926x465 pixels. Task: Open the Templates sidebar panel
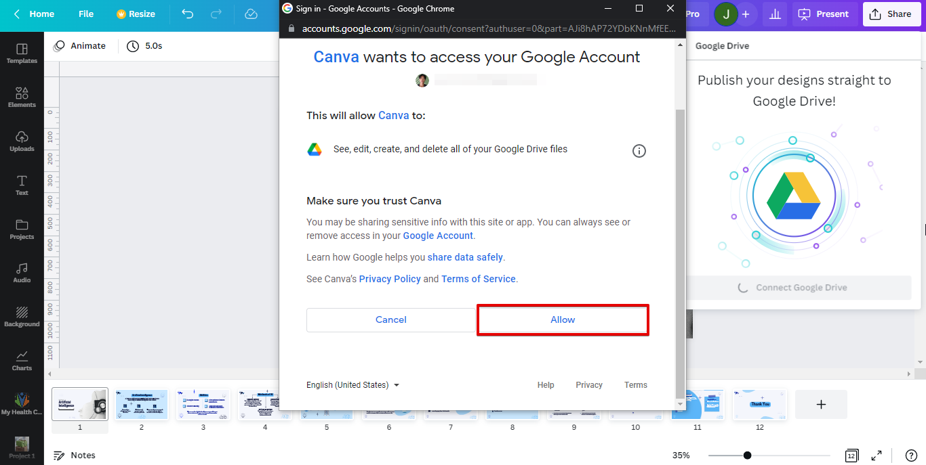coord(22,53)
